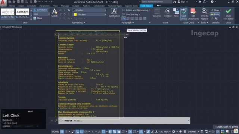Toggle annotation visibility icon in status bar
The image size is (239, 134).
click(148, 131)
